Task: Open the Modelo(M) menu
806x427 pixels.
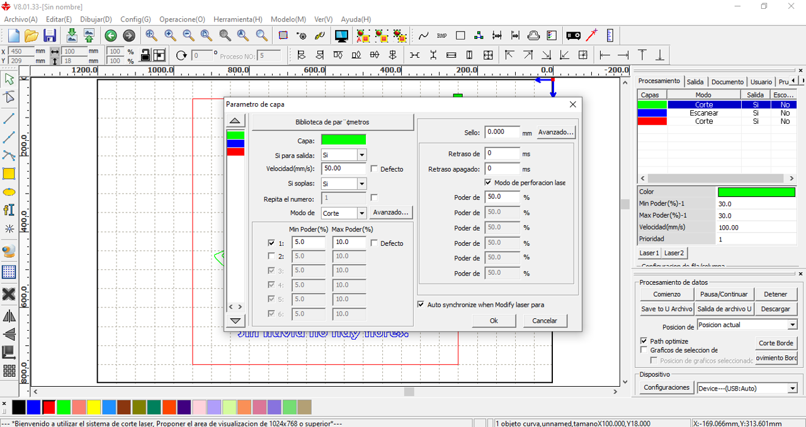Action: coord(288,19)
